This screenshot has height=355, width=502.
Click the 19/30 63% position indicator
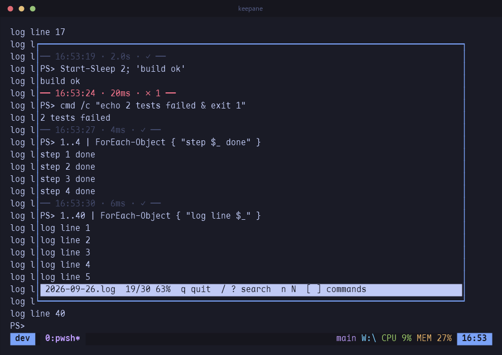(148, 289)
